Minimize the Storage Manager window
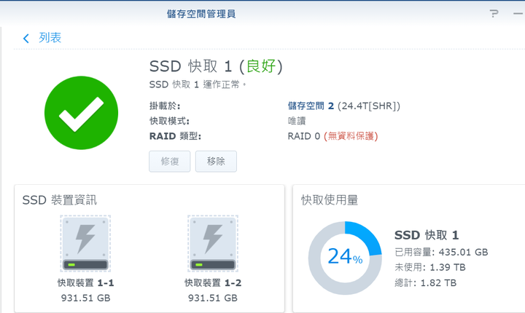The image size is (525, 313). [518, 14]
